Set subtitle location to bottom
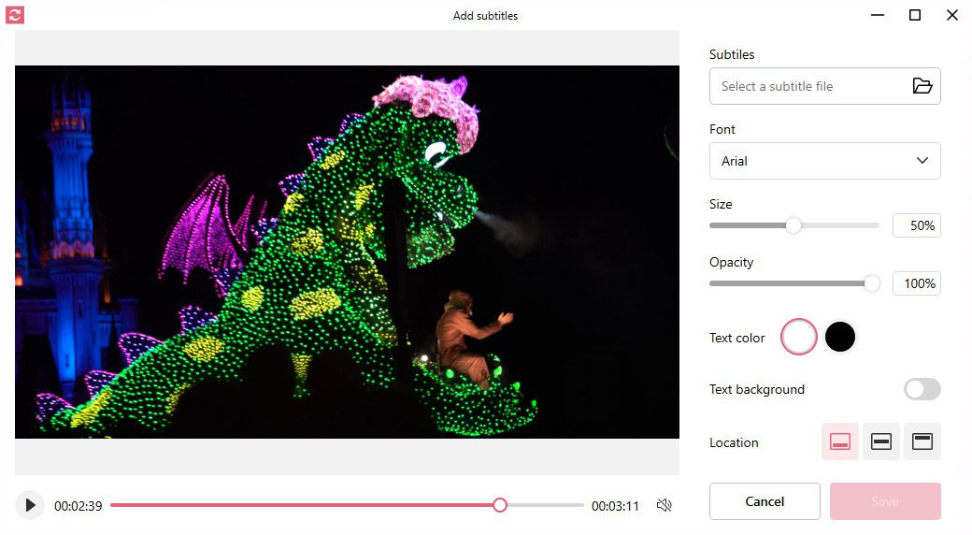This screenshot has width=972, height=535. [840, 441]
